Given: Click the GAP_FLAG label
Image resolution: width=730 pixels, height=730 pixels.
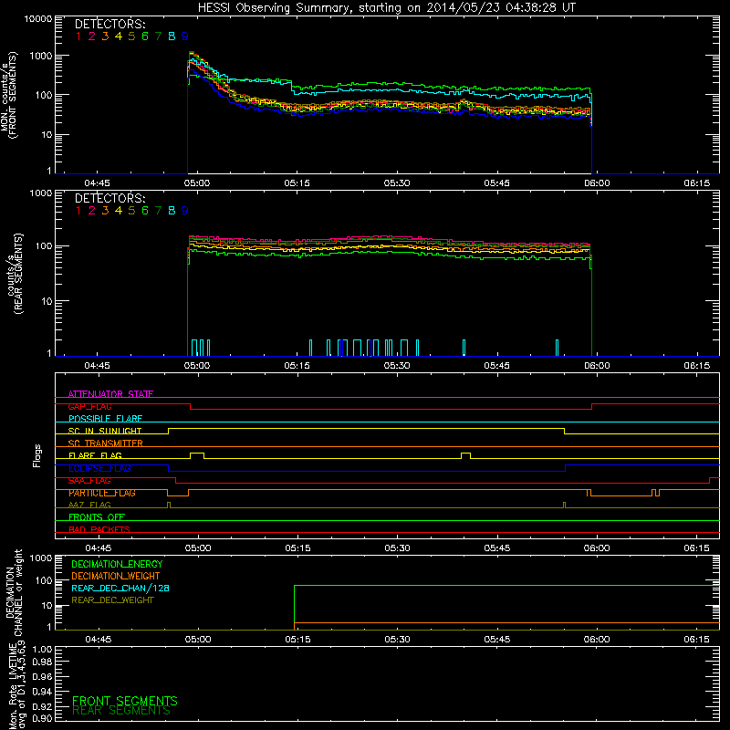Looking at the screenshot, I should click(89, 406).
